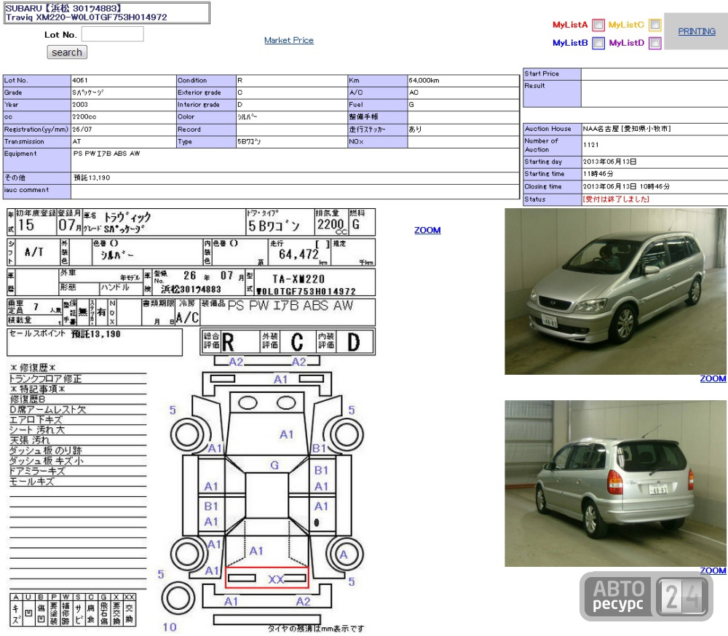
Task: Open the rear view car photo
Action: [615, 483]
